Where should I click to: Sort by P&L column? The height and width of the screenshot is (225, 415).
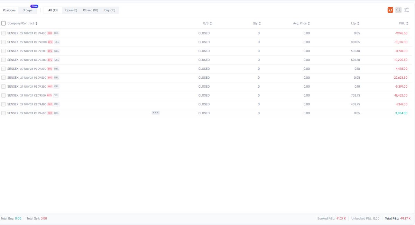[x=404, y=23]
